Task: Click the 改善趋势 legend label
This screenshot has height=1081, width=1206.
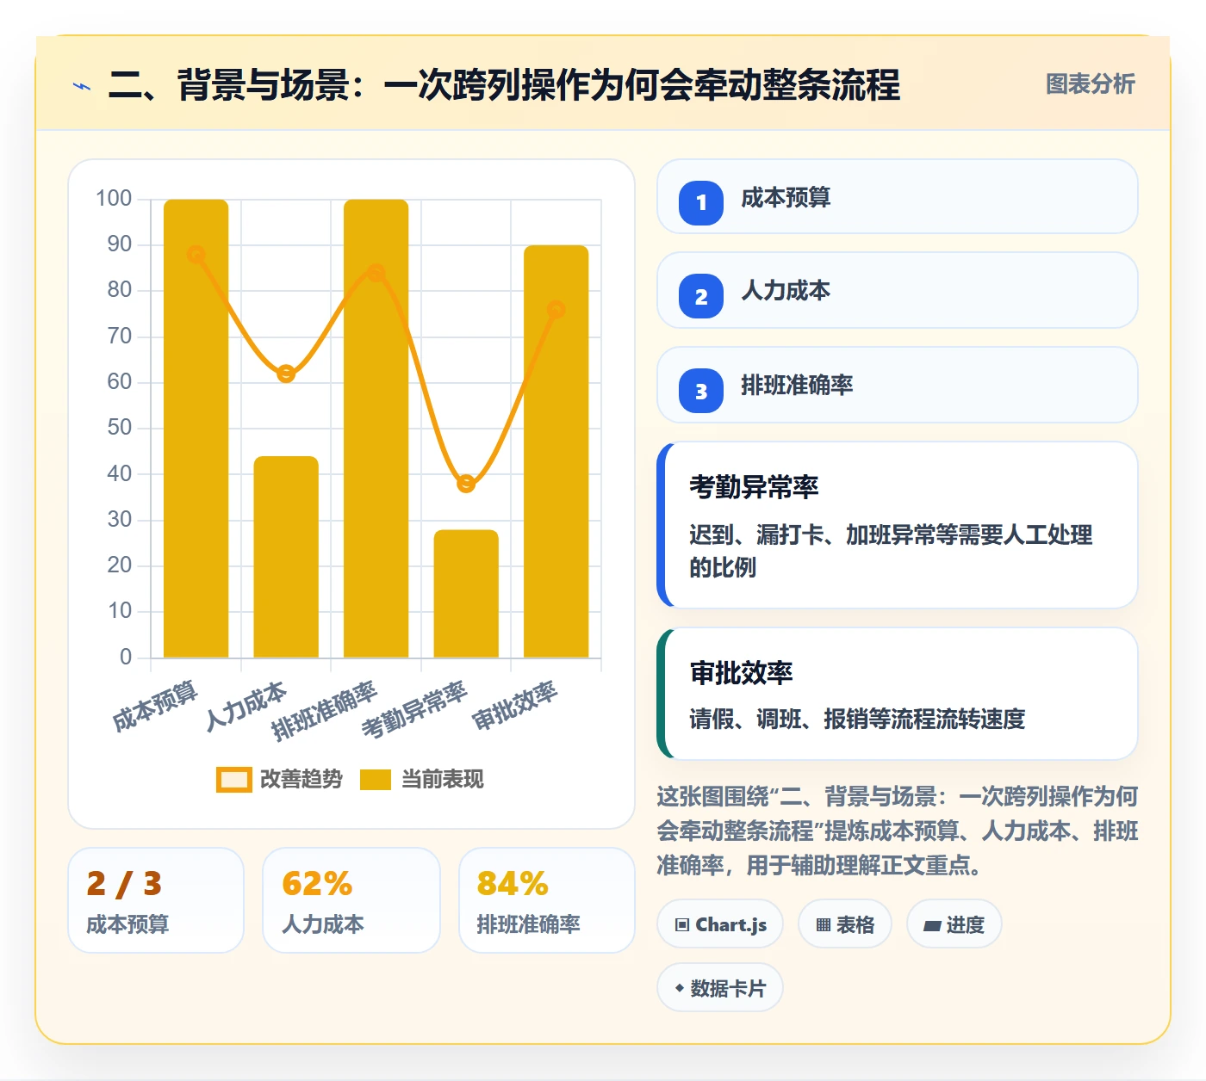Action: [x=301, y=780]
